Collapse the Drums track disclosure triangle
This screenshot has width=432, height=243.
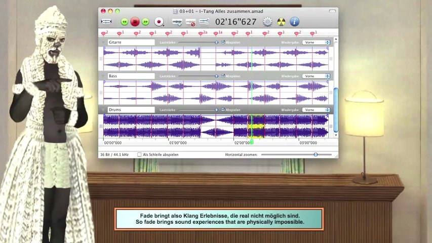(102, 110)
